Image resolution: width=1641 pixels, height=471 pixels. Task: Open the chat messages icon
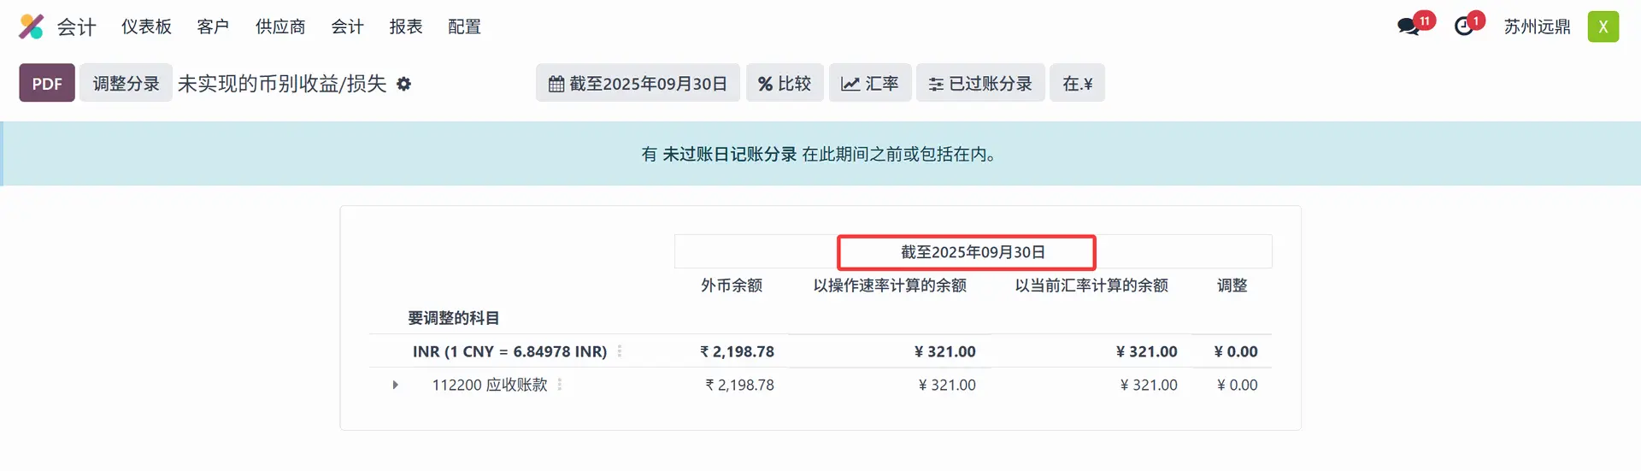pyautogui.click(x=1408, y=26)
